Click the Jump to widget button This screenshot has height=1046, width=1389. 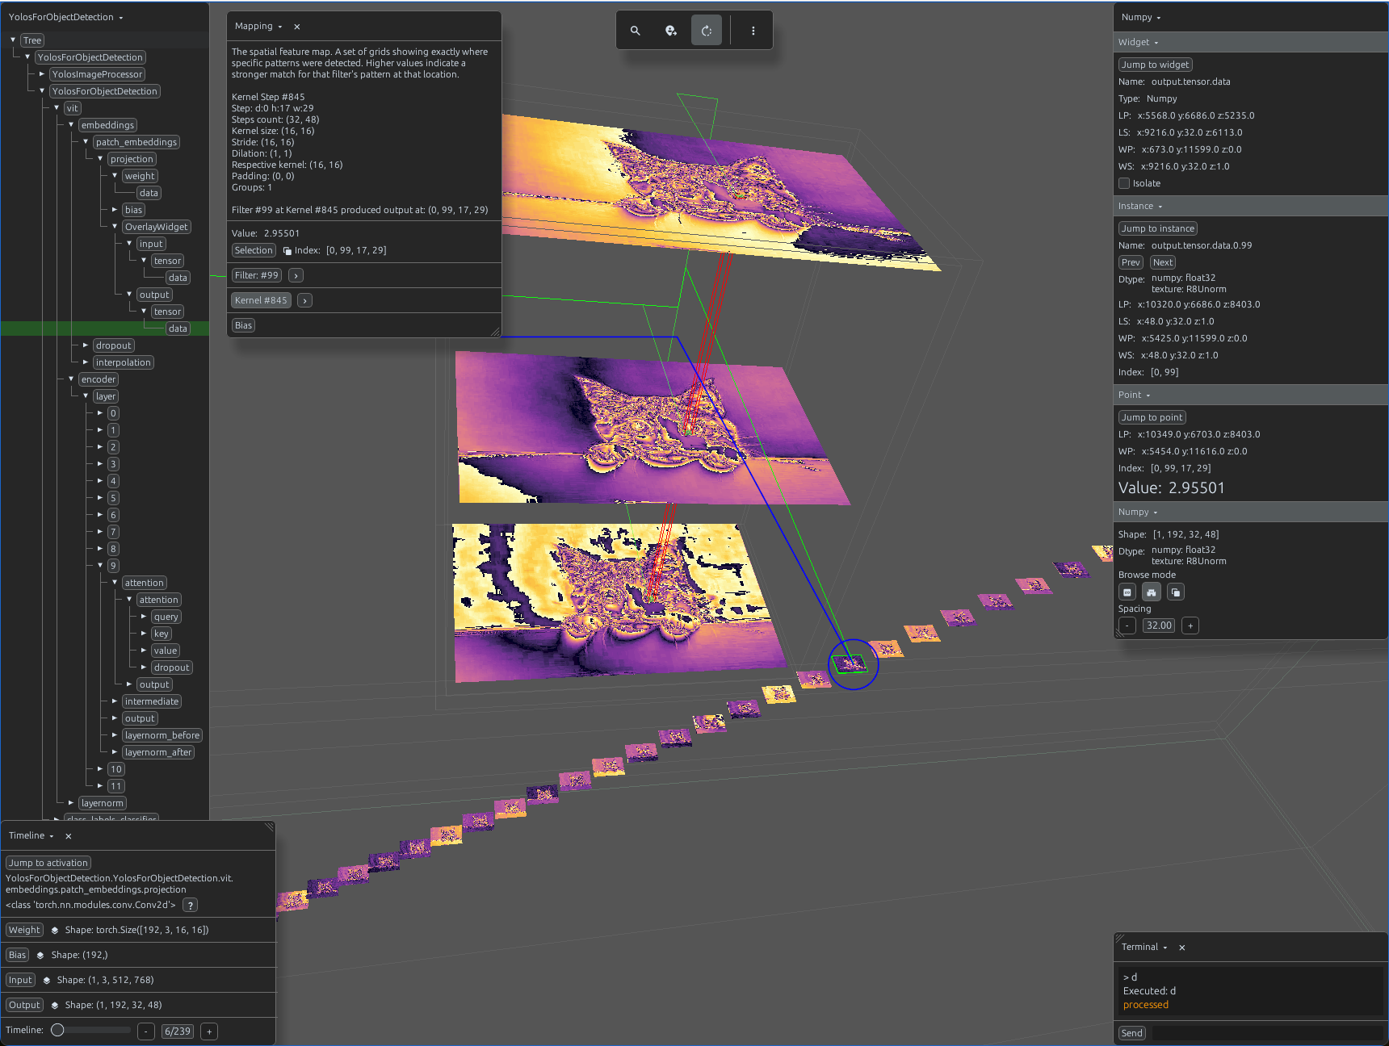point(1156,65)
